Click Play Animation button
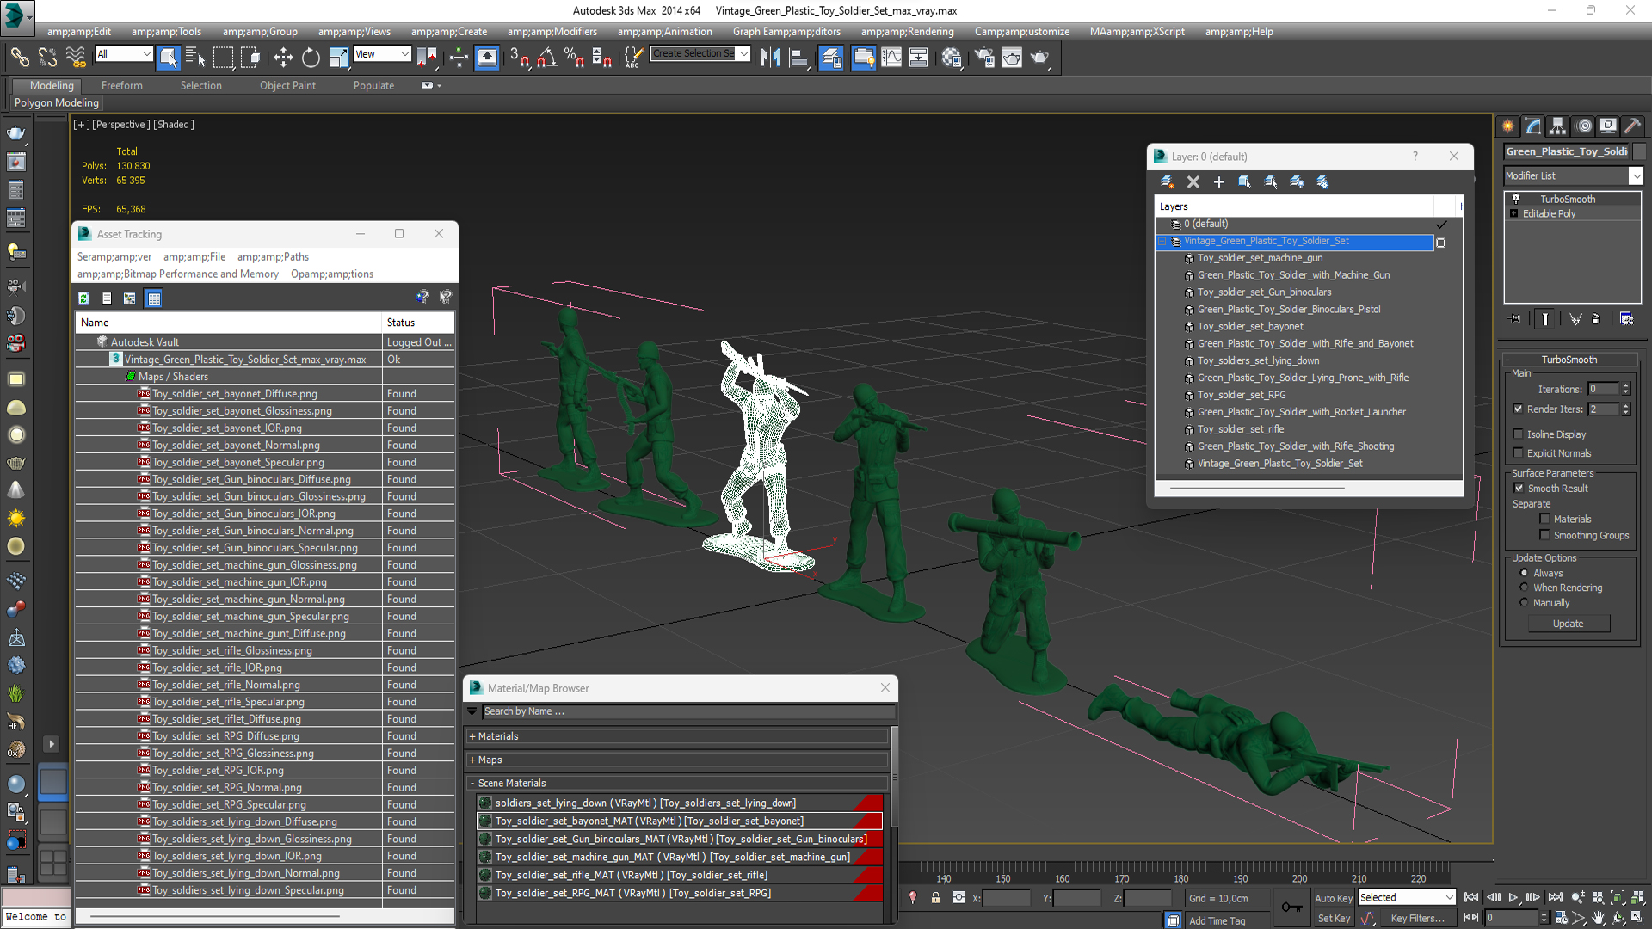 (x=1513, y=897)
